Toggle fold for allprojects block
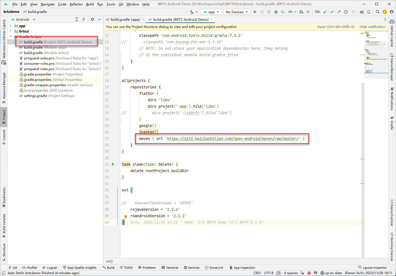The image size is (396, 276). click(x=120, y=81)
